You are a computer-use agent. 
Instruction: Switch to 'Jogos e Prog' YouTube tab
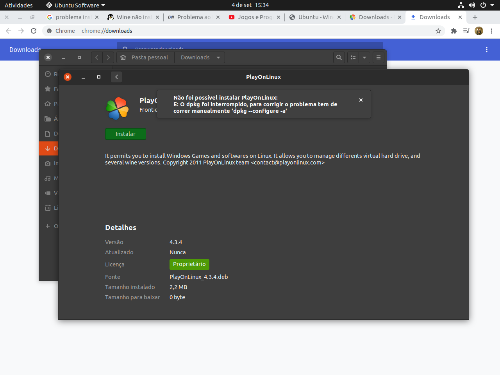click(254, 17)
